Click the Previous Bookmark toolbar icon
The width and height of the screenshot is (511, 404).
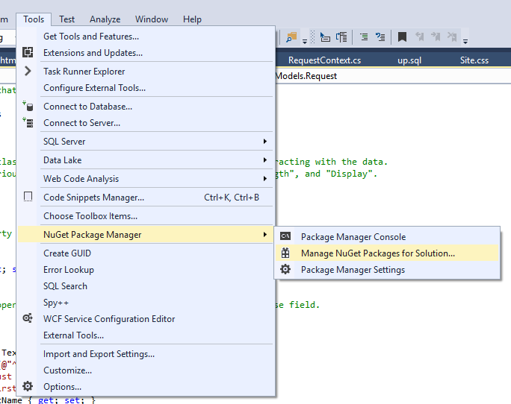click(x=419, y=37)
